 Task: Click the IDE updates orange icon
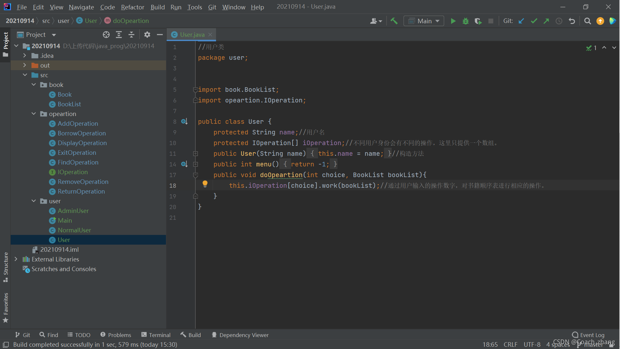tap(600, 21)
